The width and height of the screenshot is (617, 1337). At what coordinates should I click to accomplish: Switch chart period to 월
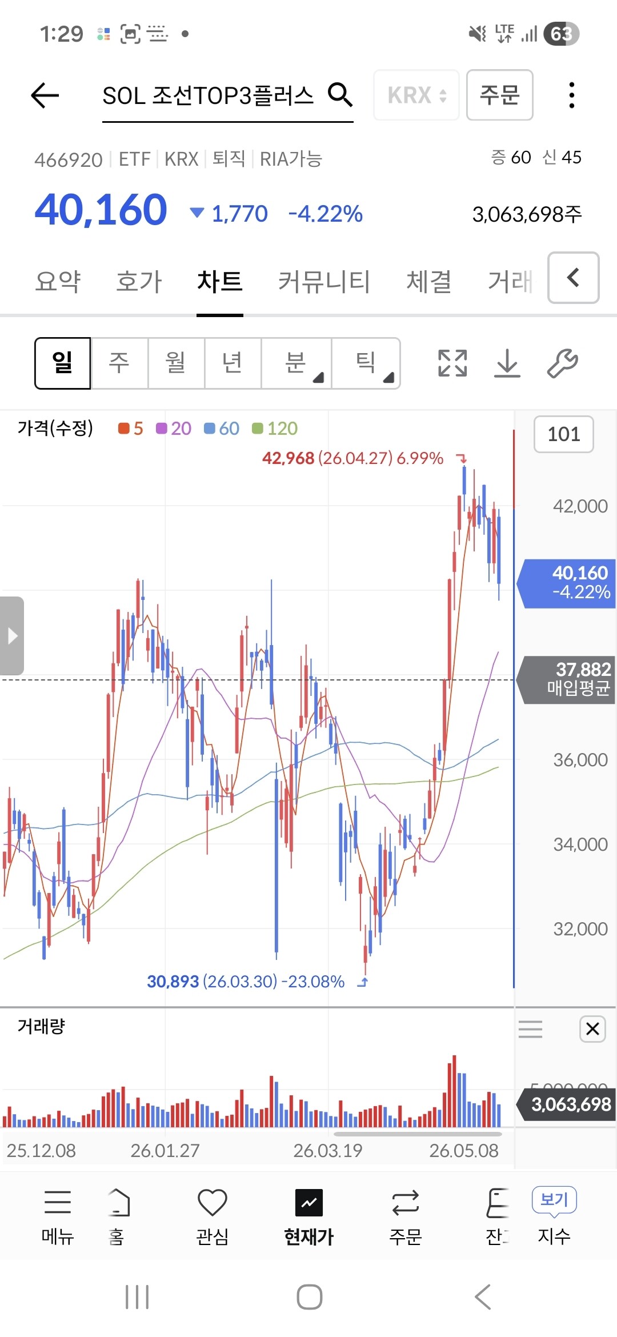(176, 363)
